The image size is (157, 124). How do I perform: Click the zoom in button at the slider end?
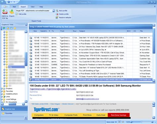(152, 122)
